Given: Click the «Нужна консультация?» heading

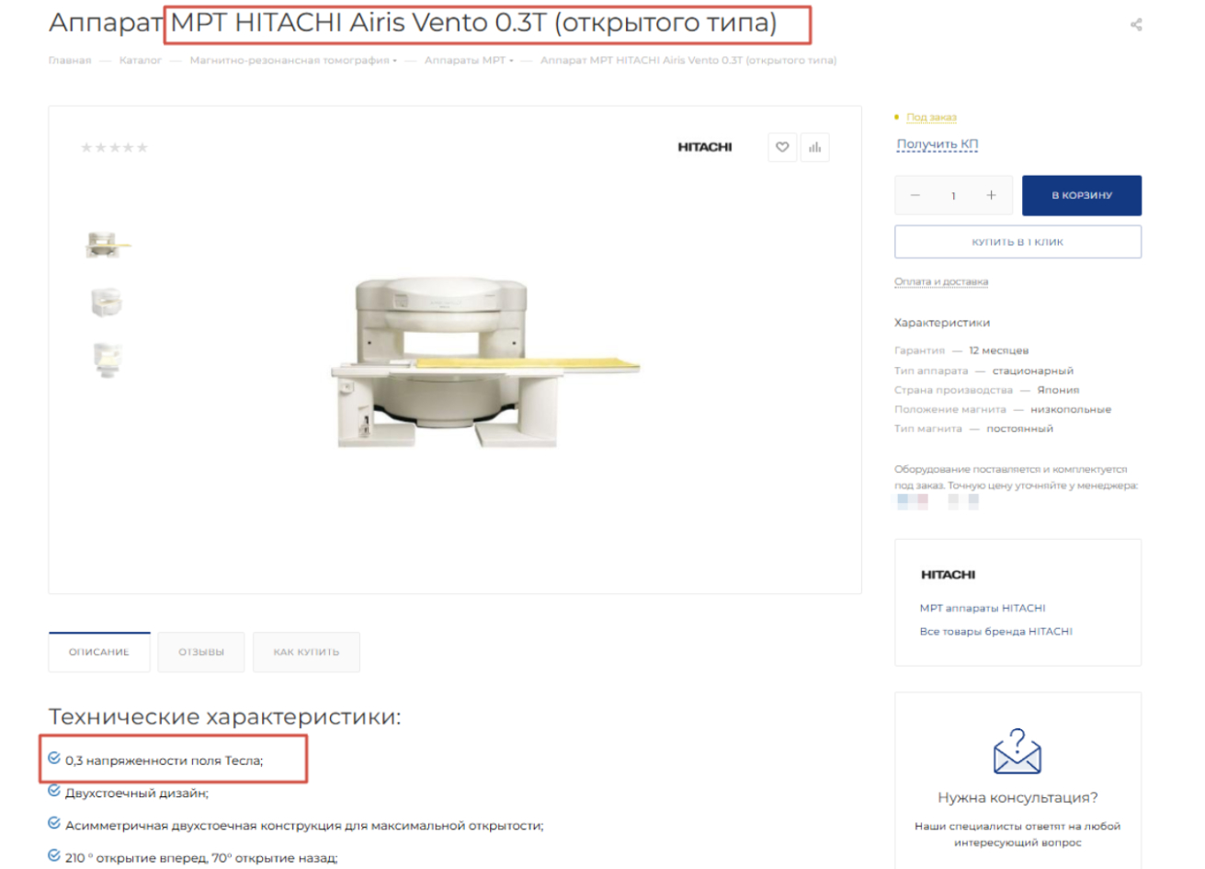Looking at the screenshot, I should click(1017, 798).
